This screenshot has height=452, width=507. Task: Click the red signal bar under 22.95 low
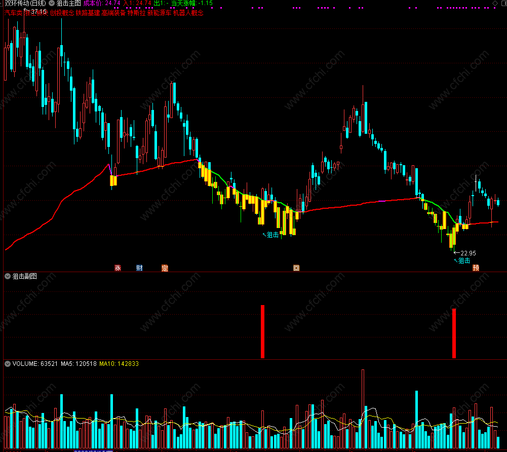coord(454,333)
